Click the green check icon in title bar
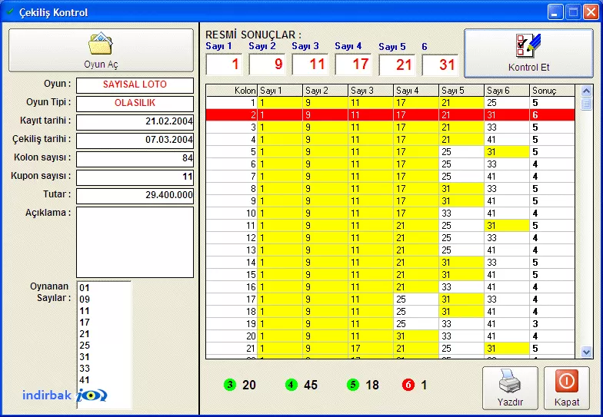Viewport: 603px width, 417px height. pyautogui.click(x=10, y=12)
